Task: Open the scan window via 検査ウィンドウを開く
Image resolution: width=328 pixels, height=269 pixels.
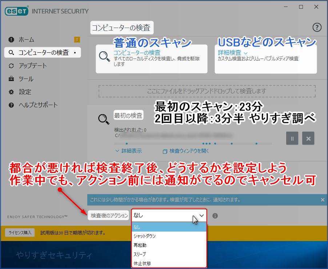Action: click(x=186, y=151)
